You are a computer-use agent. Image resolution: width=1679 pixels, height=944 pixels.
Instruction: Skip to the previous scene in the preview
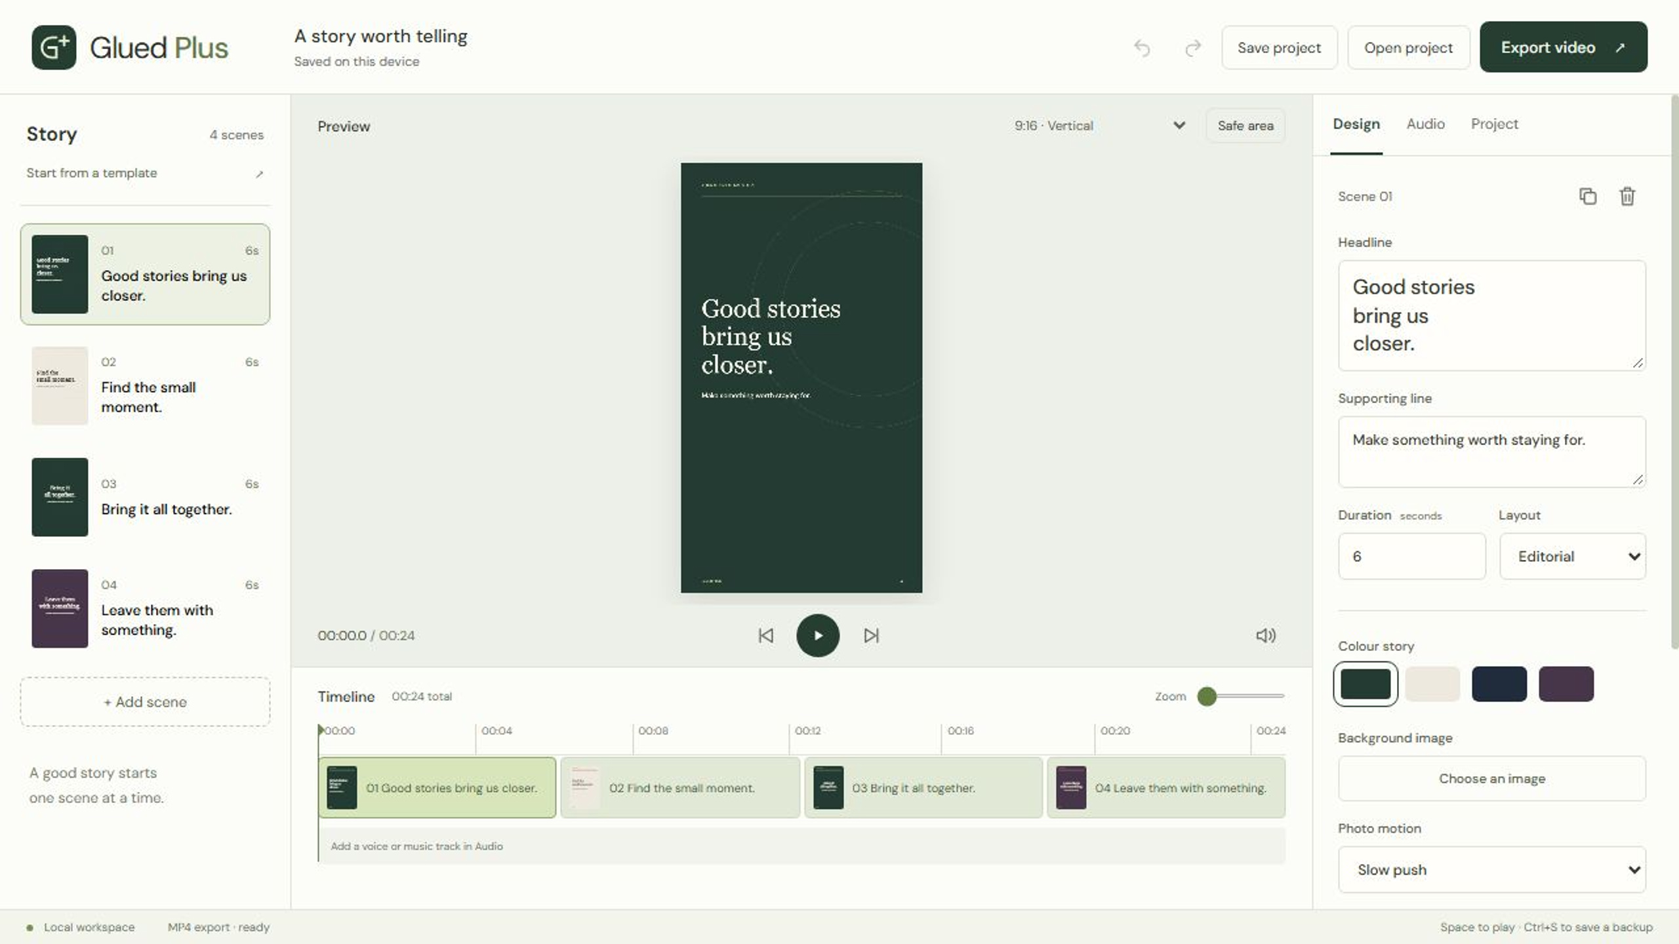pyautogui.click(x=765, y=635)
